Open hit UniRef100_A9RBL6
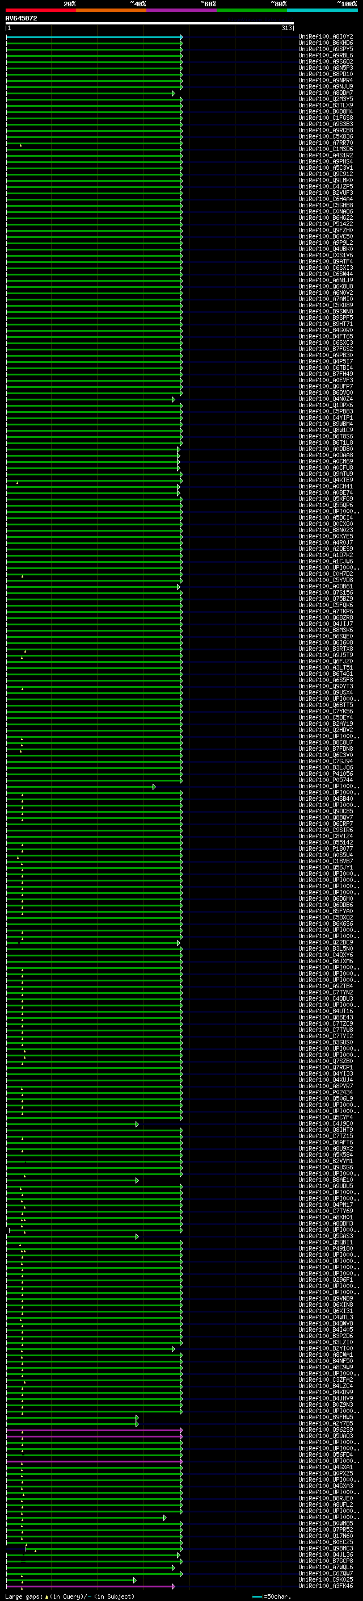 (326, 55)
